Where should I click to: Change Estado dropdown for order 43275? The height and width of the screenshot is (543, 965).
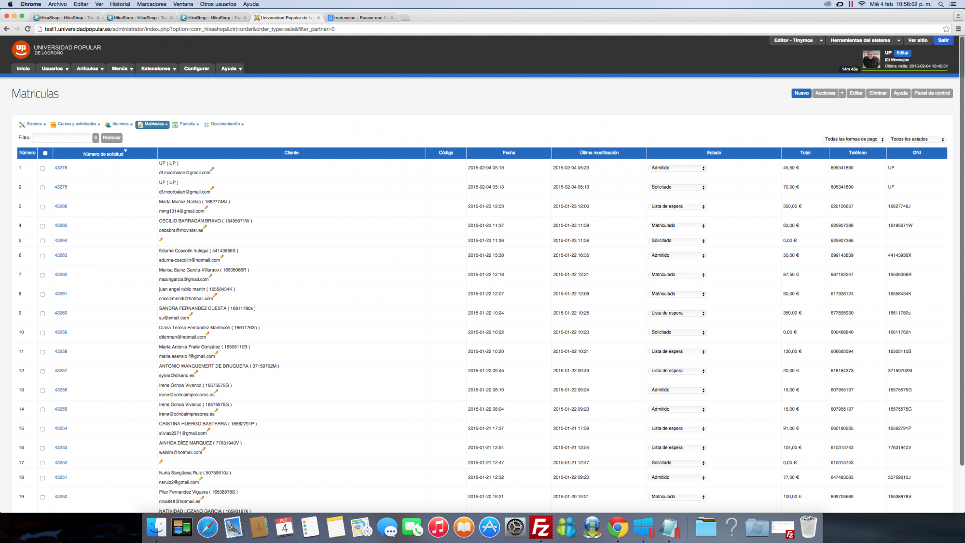[677, 187]
